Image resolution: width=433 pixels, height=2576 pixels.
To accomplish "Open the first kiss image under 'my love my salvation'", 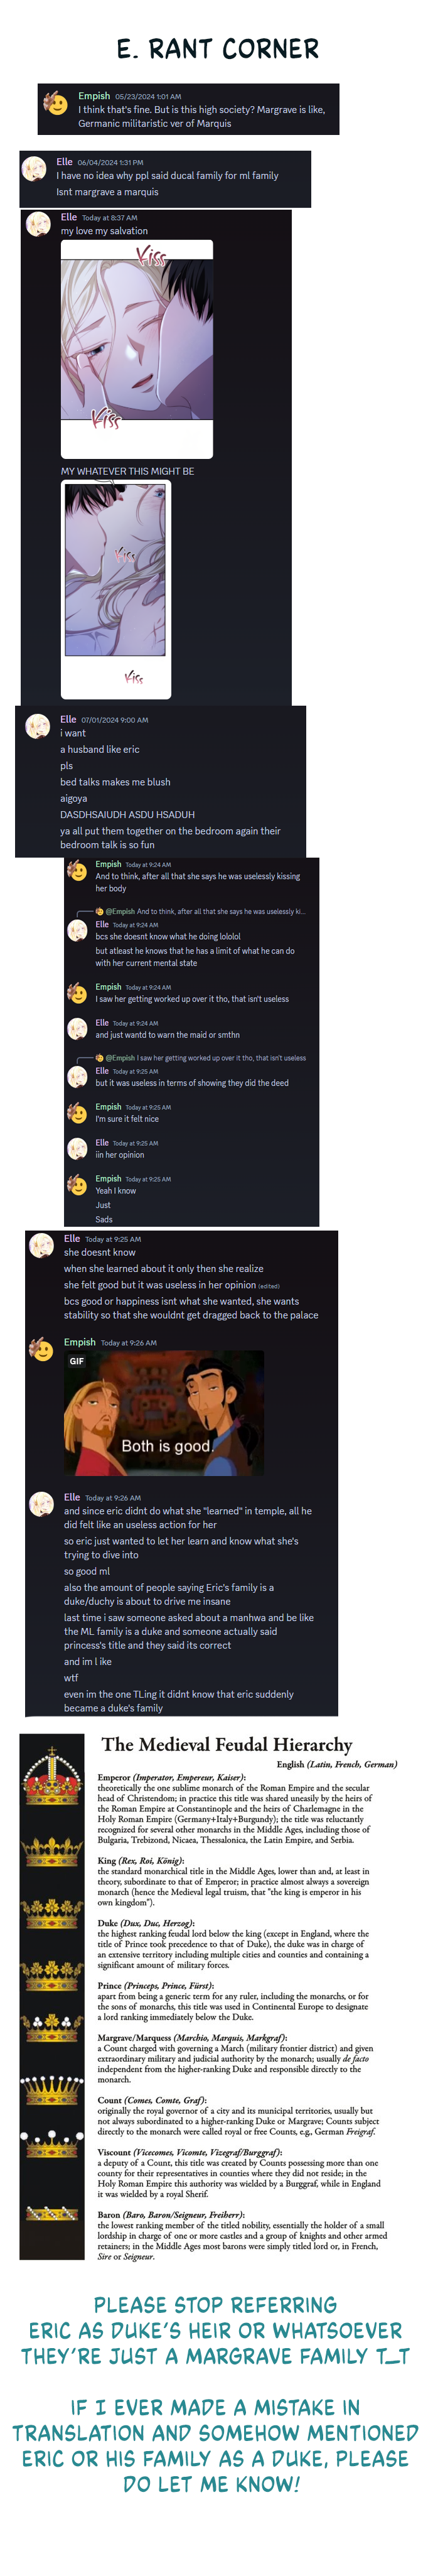I will click(x=137, y=349).
